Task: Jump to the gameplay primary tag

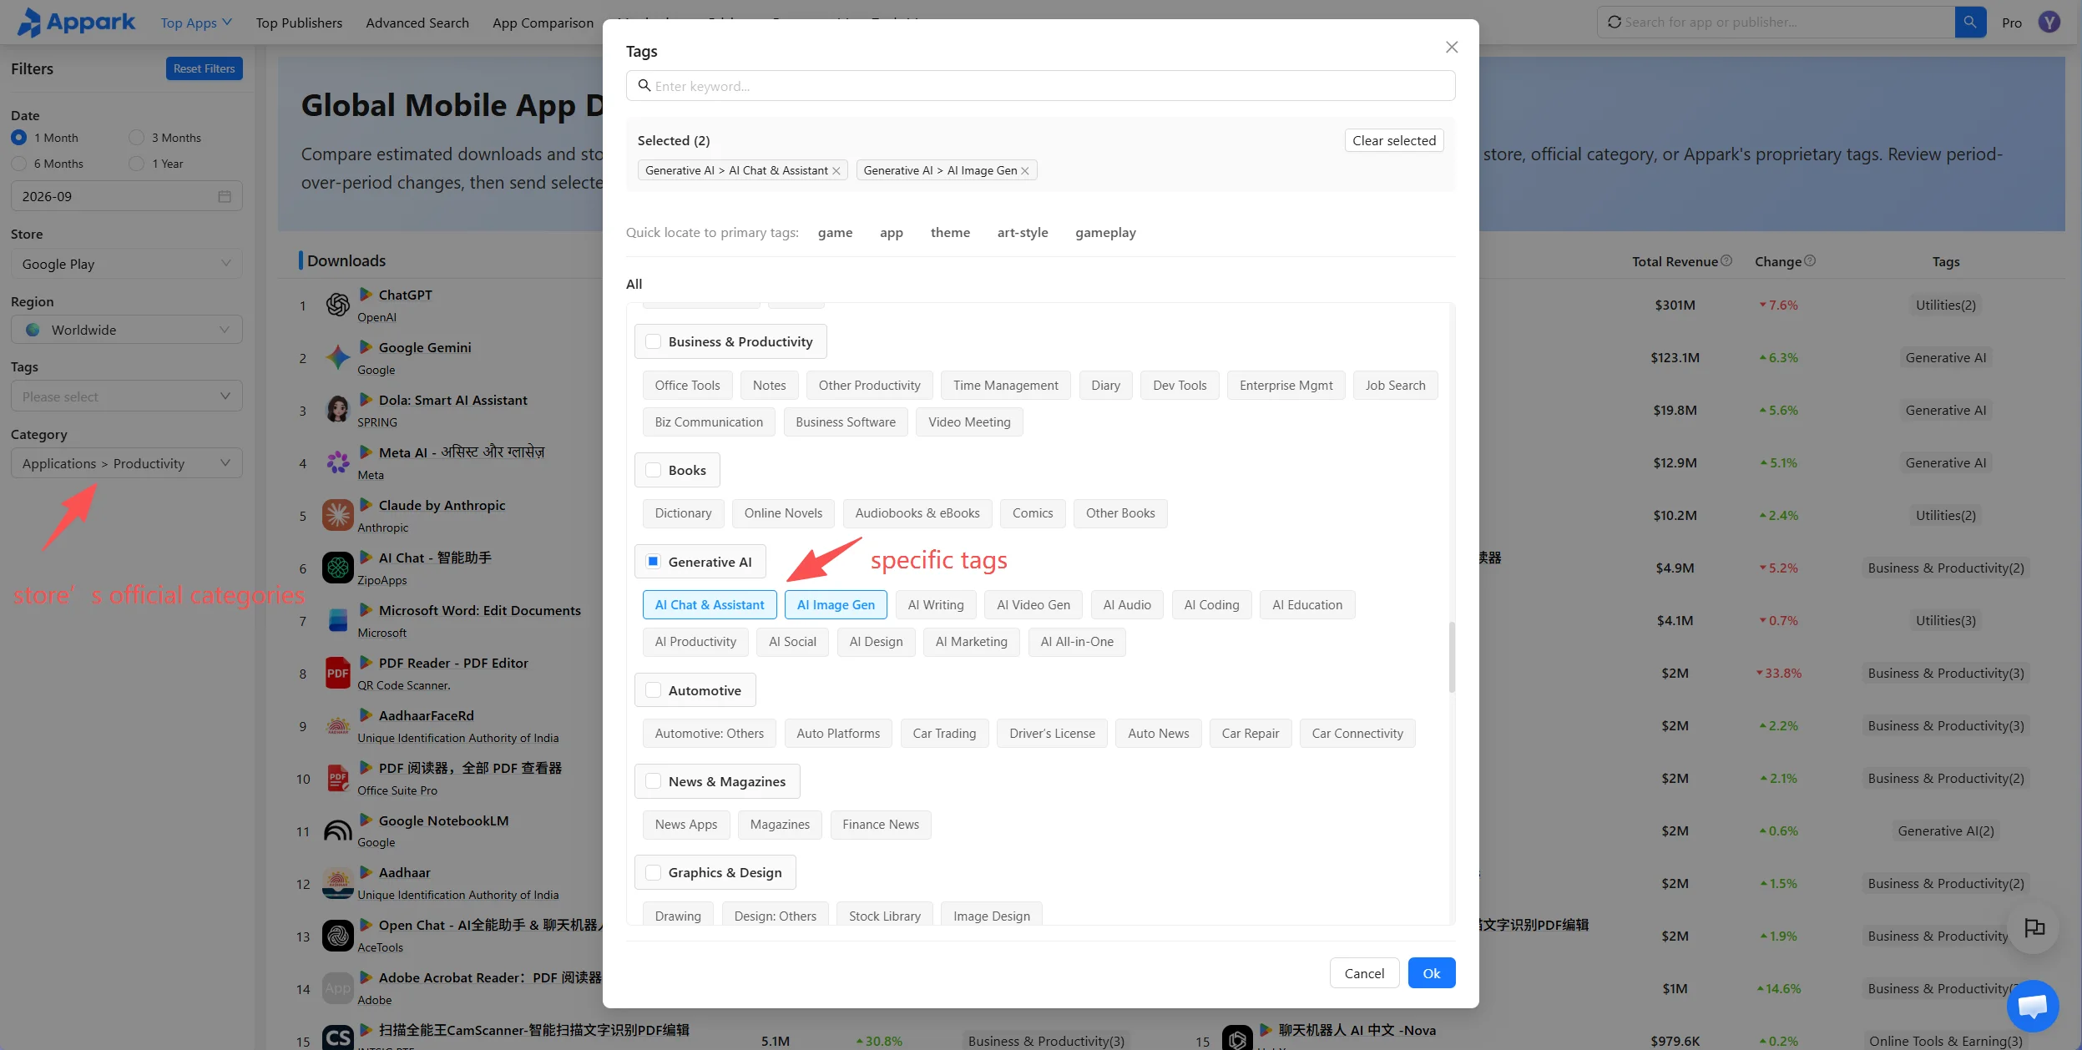Action: click(x=1105, y=232)
